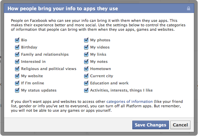Uncheck the Hometown checkbox

[86, 69]
